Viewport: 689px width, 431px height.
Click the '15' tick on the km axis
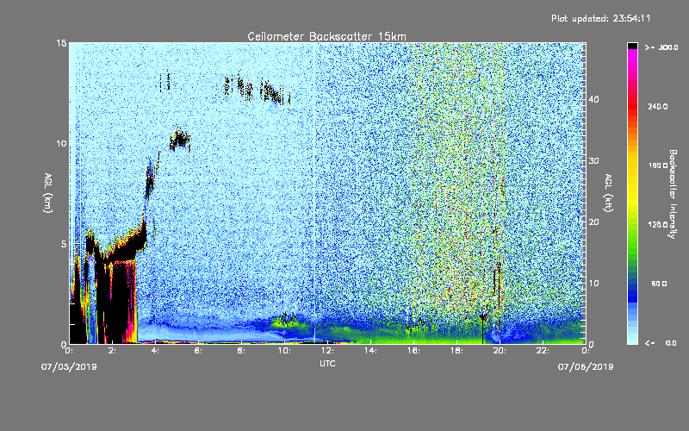pos(61,43)
